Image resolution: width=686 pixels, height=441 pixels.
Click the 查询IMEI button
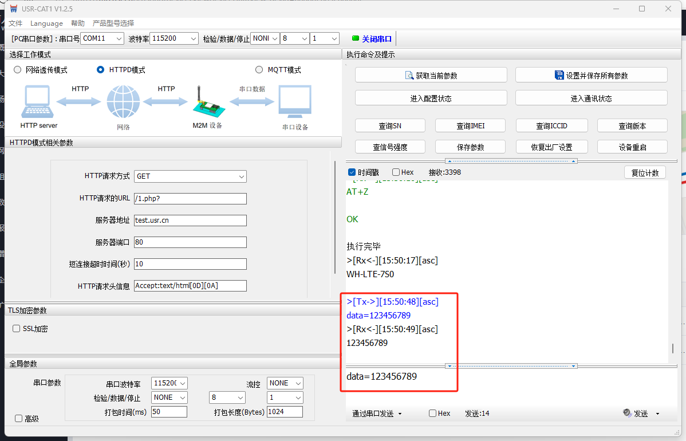(470, 126)
